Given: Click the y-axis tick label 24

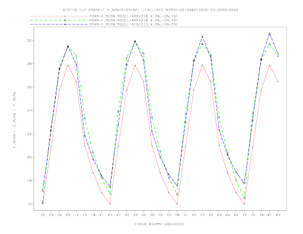Looking at the screenshot, I should (29, 110).
